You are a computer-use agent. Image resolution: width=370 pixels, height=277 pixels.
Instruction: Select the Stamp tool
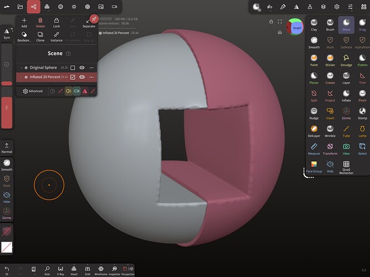click(362, 114)
